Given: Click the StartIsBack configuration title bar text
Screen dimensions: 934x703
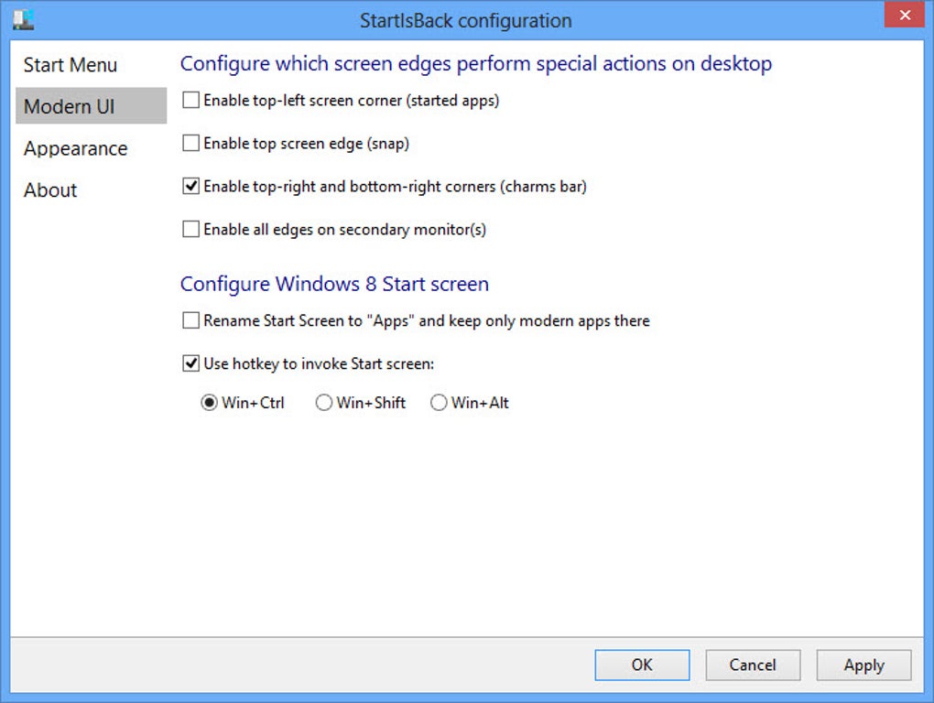Looking at the screenshot, I should [465, 20].
